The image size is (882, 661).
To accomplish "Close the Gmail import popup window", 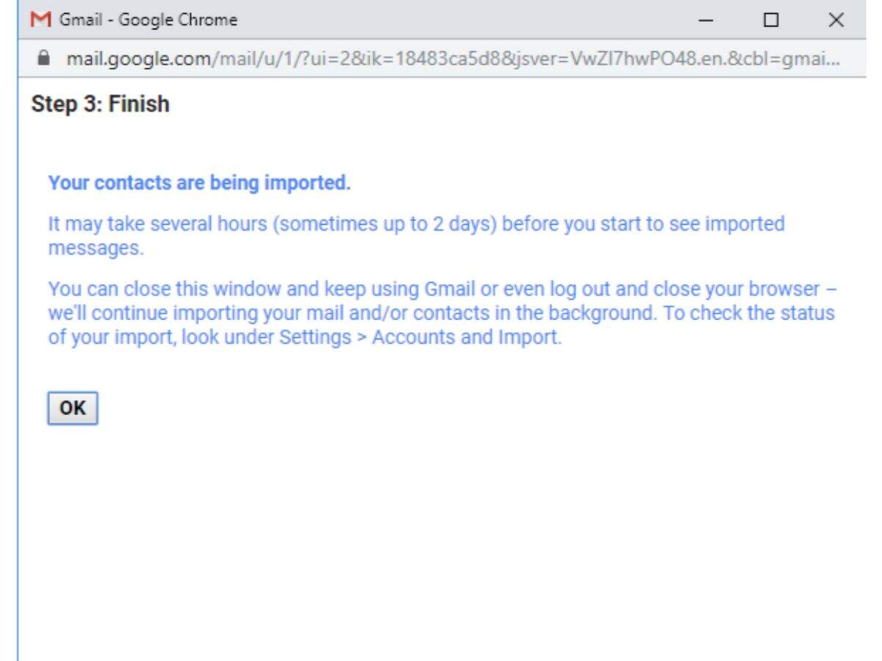I will pyautogui.click(x=836, y=20).
